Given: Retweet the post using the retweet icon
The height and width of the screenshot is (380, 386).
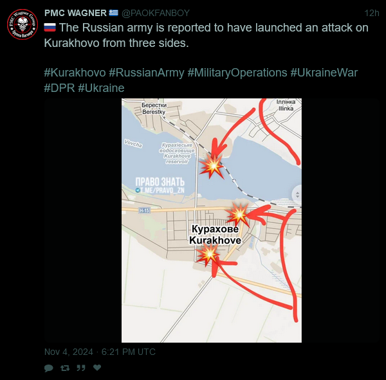Looking at the screenshot, I should pos(65,368).
